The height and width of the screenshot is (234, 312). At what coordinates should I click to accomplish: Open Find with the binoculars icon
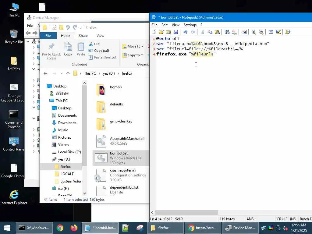point(227,32)
